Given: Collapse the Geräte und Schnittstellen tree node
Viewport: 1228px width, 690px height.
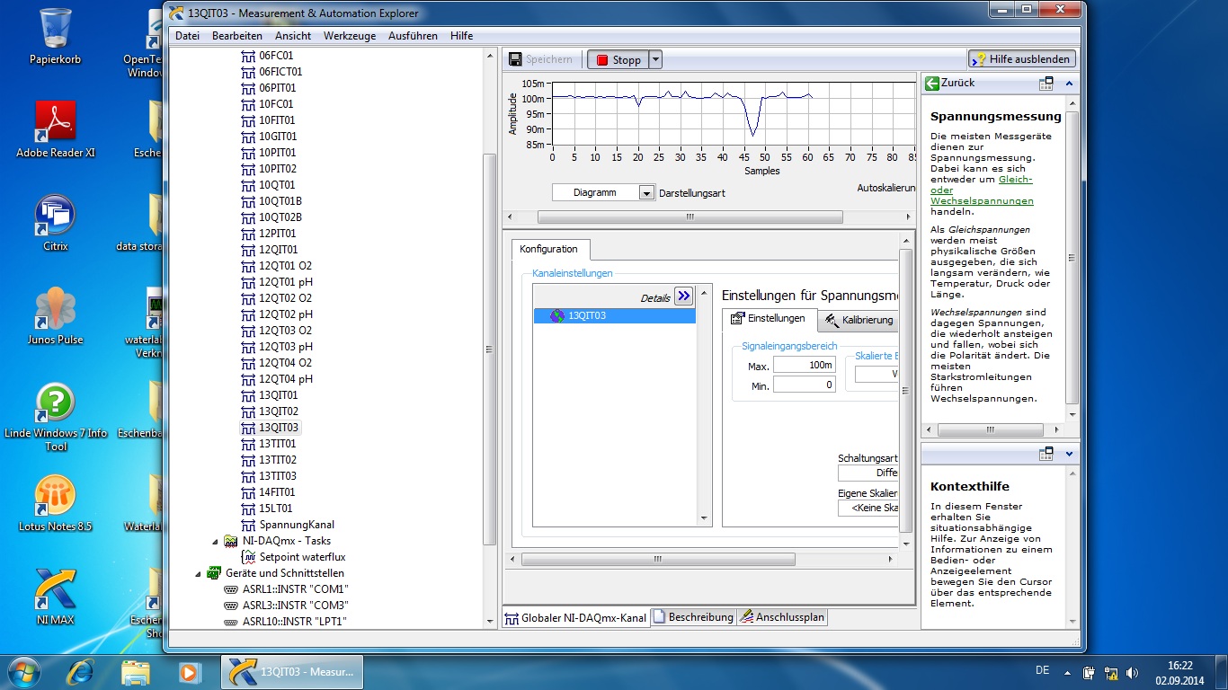Looking at the screenshot, I should pyautogui.click(x=199, y=573).
